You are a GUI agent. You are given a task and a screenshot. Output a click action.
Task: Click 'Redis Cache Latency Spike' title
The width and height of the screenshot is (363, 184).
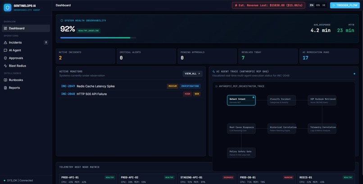(x=95, y=86)
